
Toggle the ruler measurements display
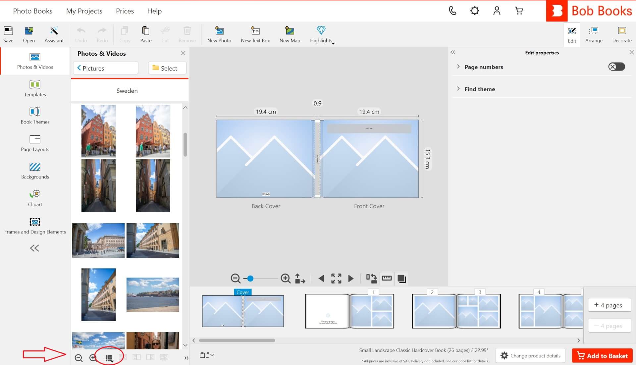tap(387, 279)
